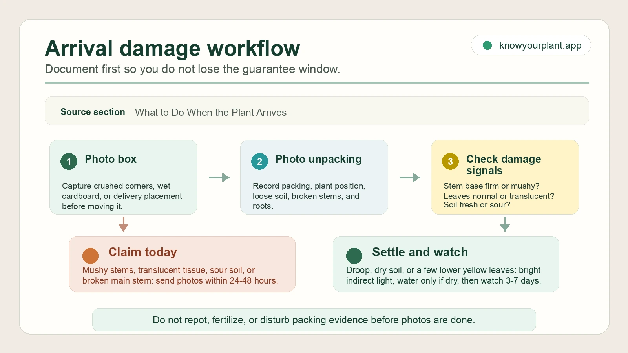Click the 'Check damage signals' heading

[x=504, y=165]
